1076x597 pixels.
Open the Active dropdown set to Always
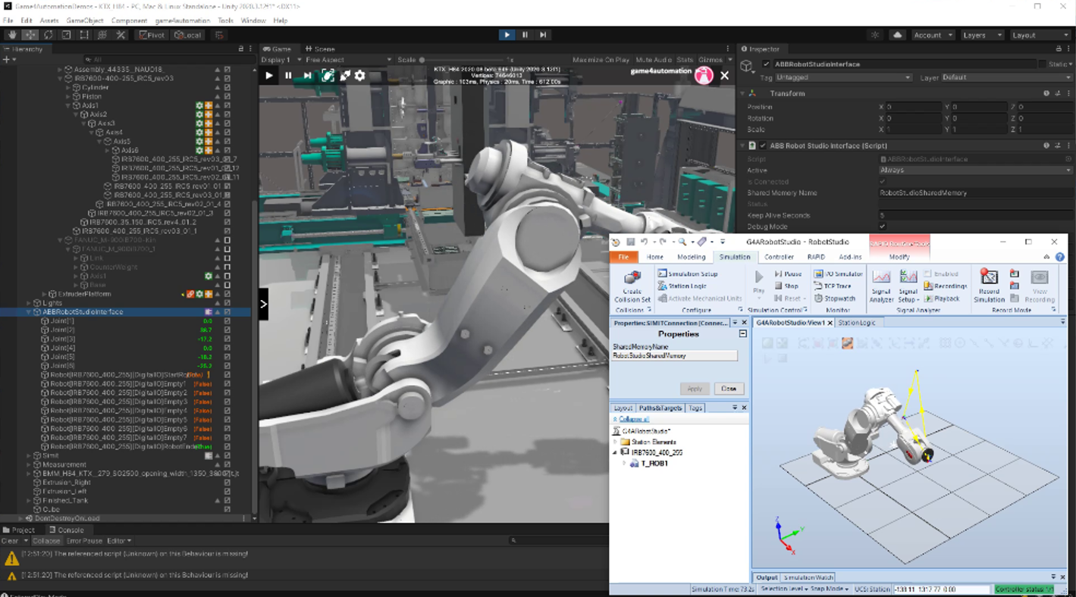coord(975,170)
